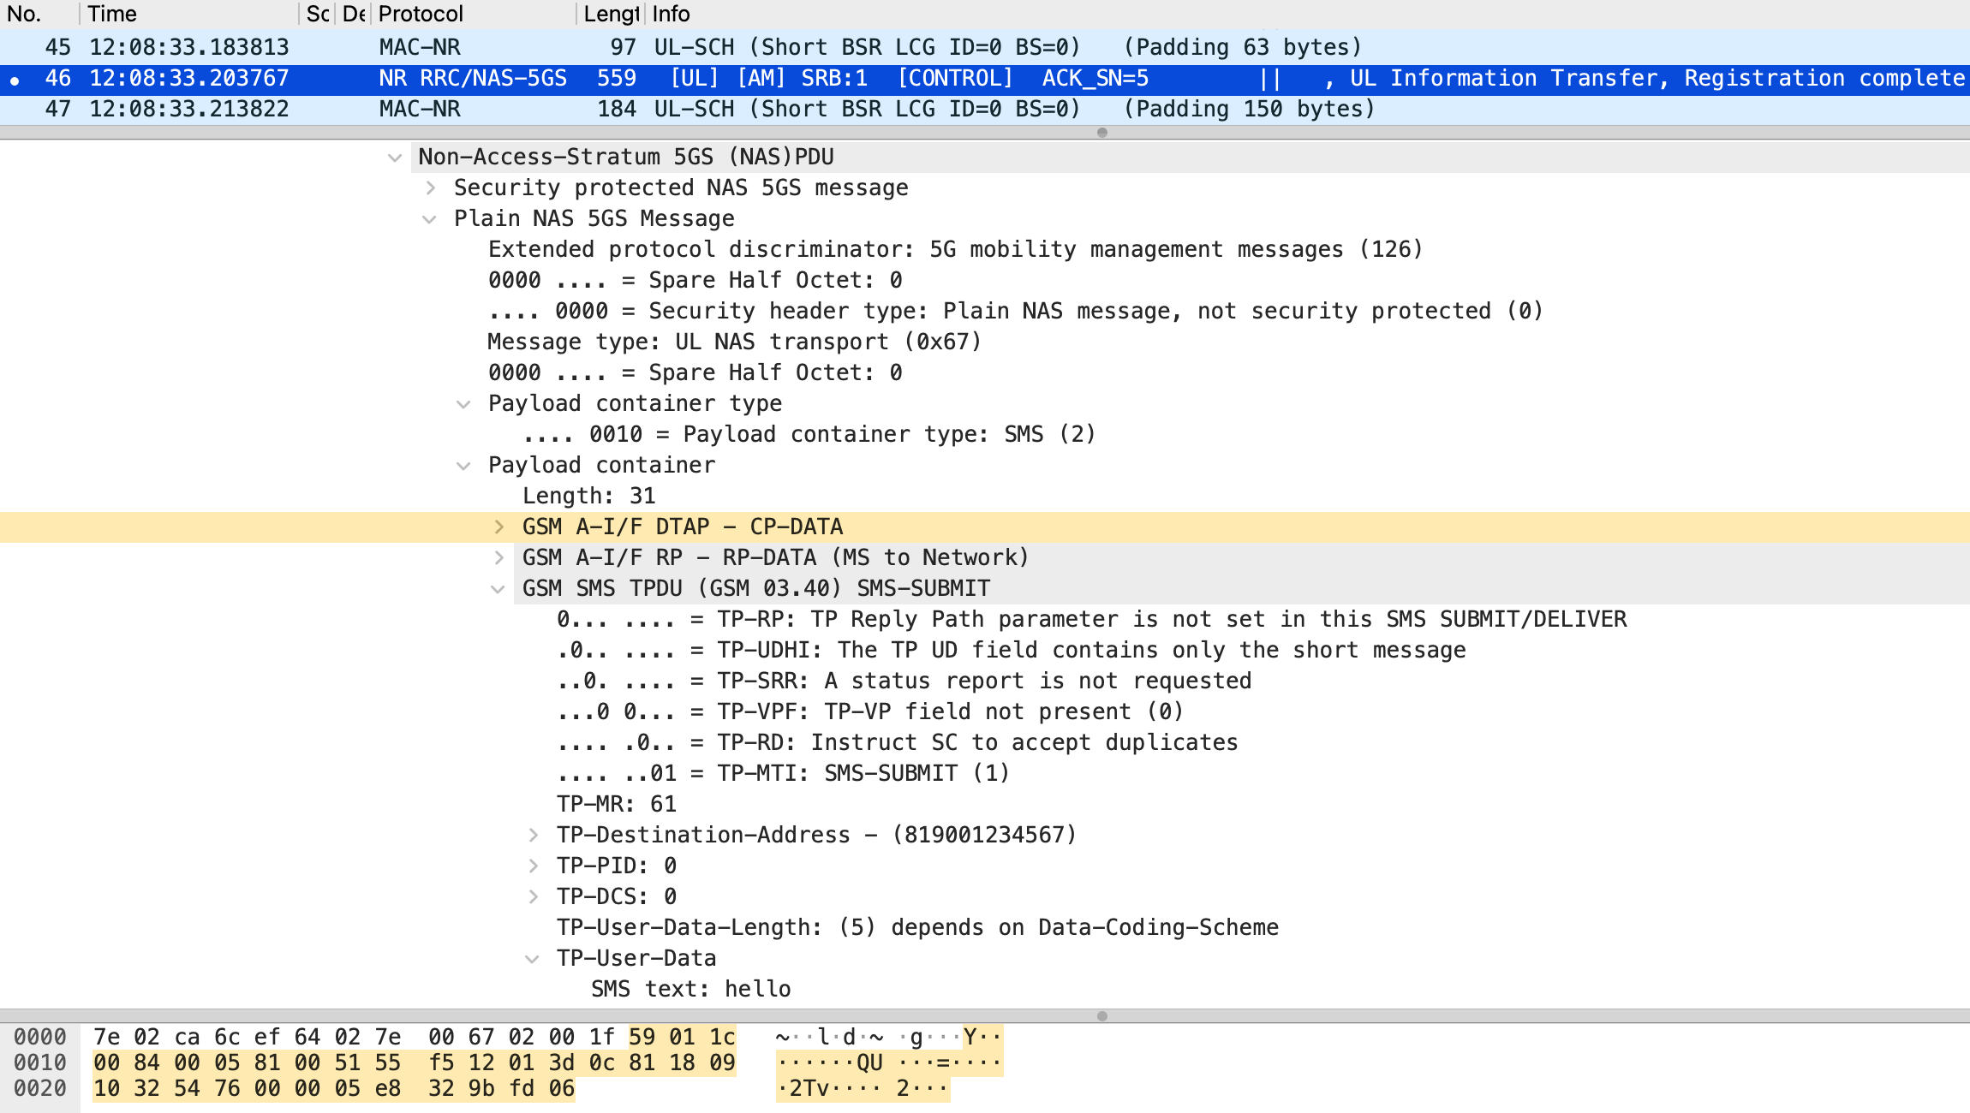Collapse the Payload container node
Viewport: 1970px width, 1113px height.
coord(463,466)
